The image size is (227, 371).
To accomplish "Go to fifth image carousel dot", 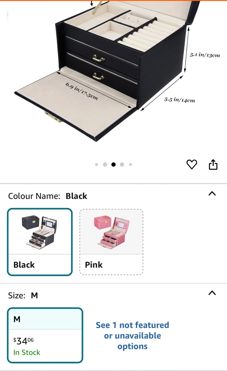I will coord(131,164).
